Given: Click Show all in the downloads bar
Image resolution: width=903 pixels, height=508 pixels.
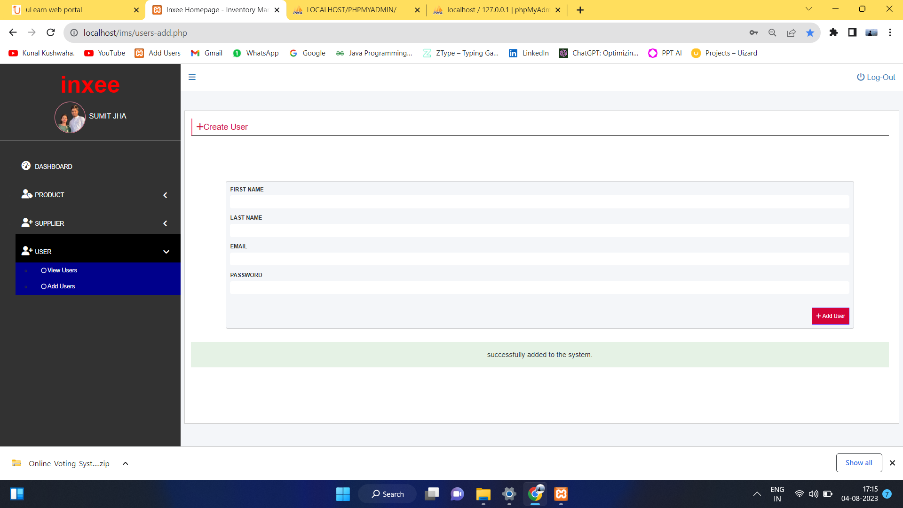Looking at the screenshot, I should 859,462.
